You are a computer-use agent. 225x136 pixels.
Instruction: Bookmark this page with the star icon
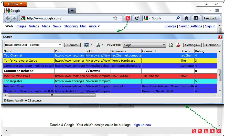pyautogui.click(x=115, y=18)
